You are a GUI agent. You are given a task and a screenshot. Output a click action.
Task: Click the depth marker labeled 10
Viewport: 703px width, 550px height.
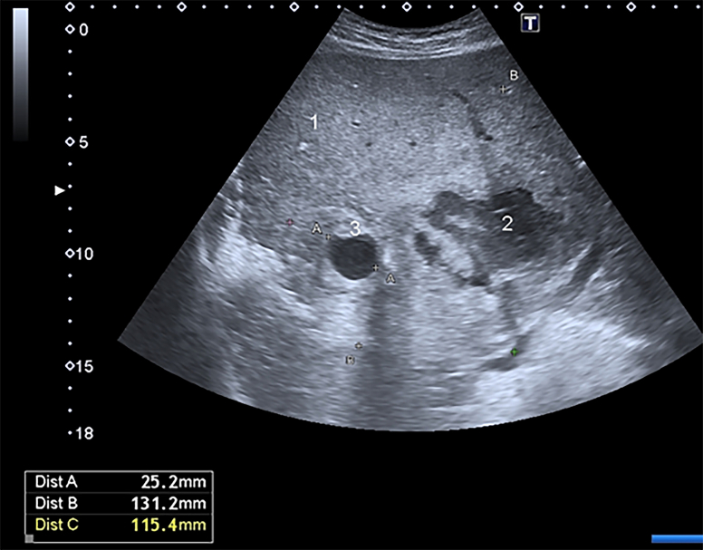coord(80,254)
